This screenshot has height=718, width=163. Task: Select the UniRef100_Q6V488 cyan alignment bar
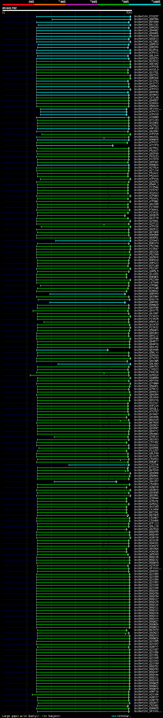pyautogui.click(x=72, y=350)
